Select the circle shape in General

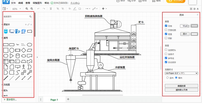12,50
